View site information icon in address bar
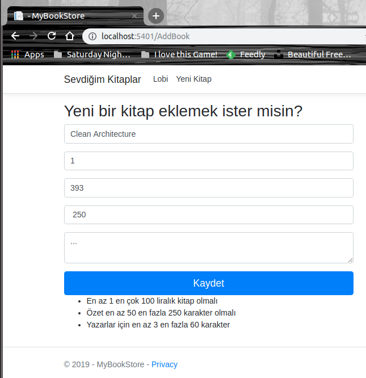The width and height of the screenshot is (366, 378). tap(92, 36)
